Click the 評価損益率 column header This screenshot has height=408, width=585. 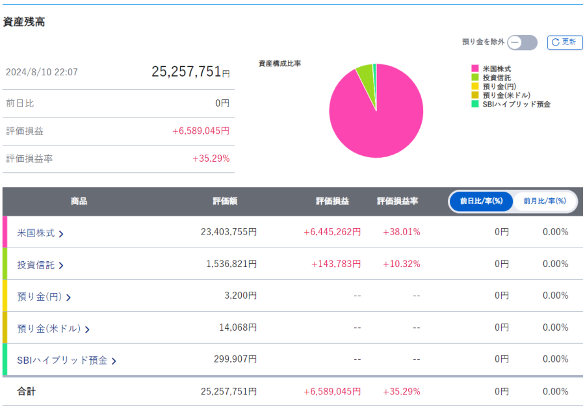click(397, 201)
